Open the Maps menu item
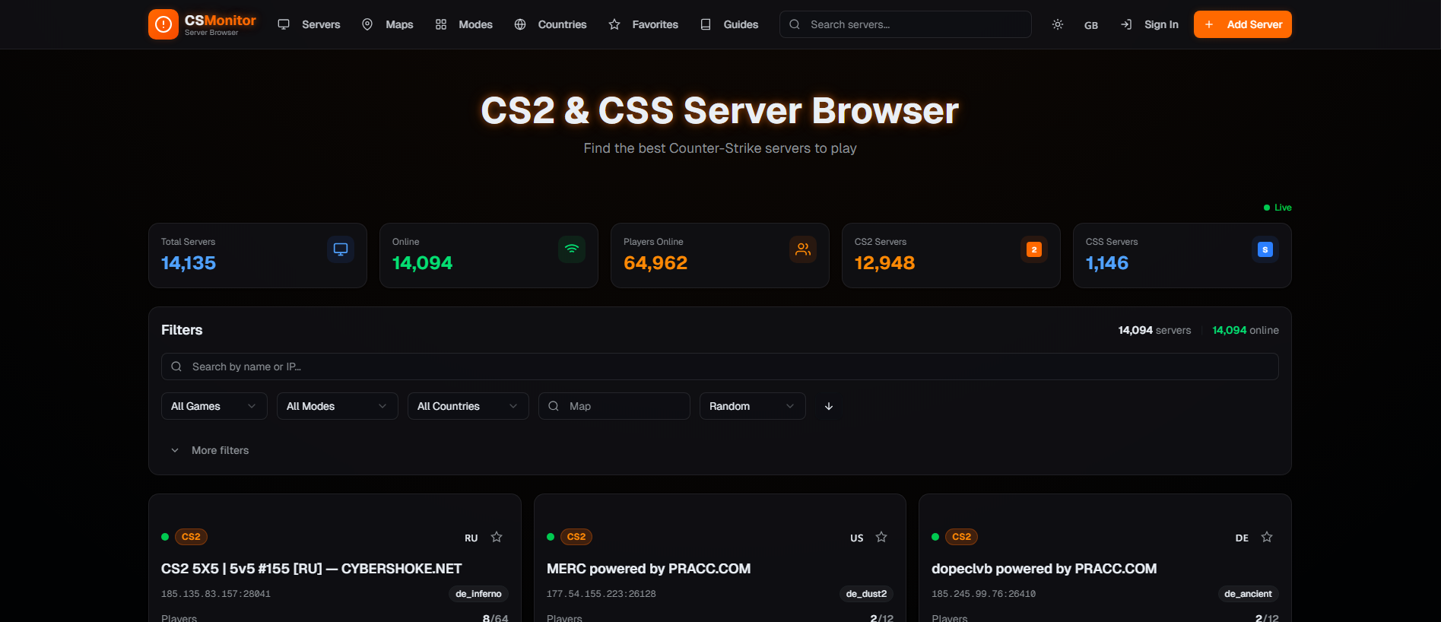Screen dimensions: 1441x622 tap(388, 24)
